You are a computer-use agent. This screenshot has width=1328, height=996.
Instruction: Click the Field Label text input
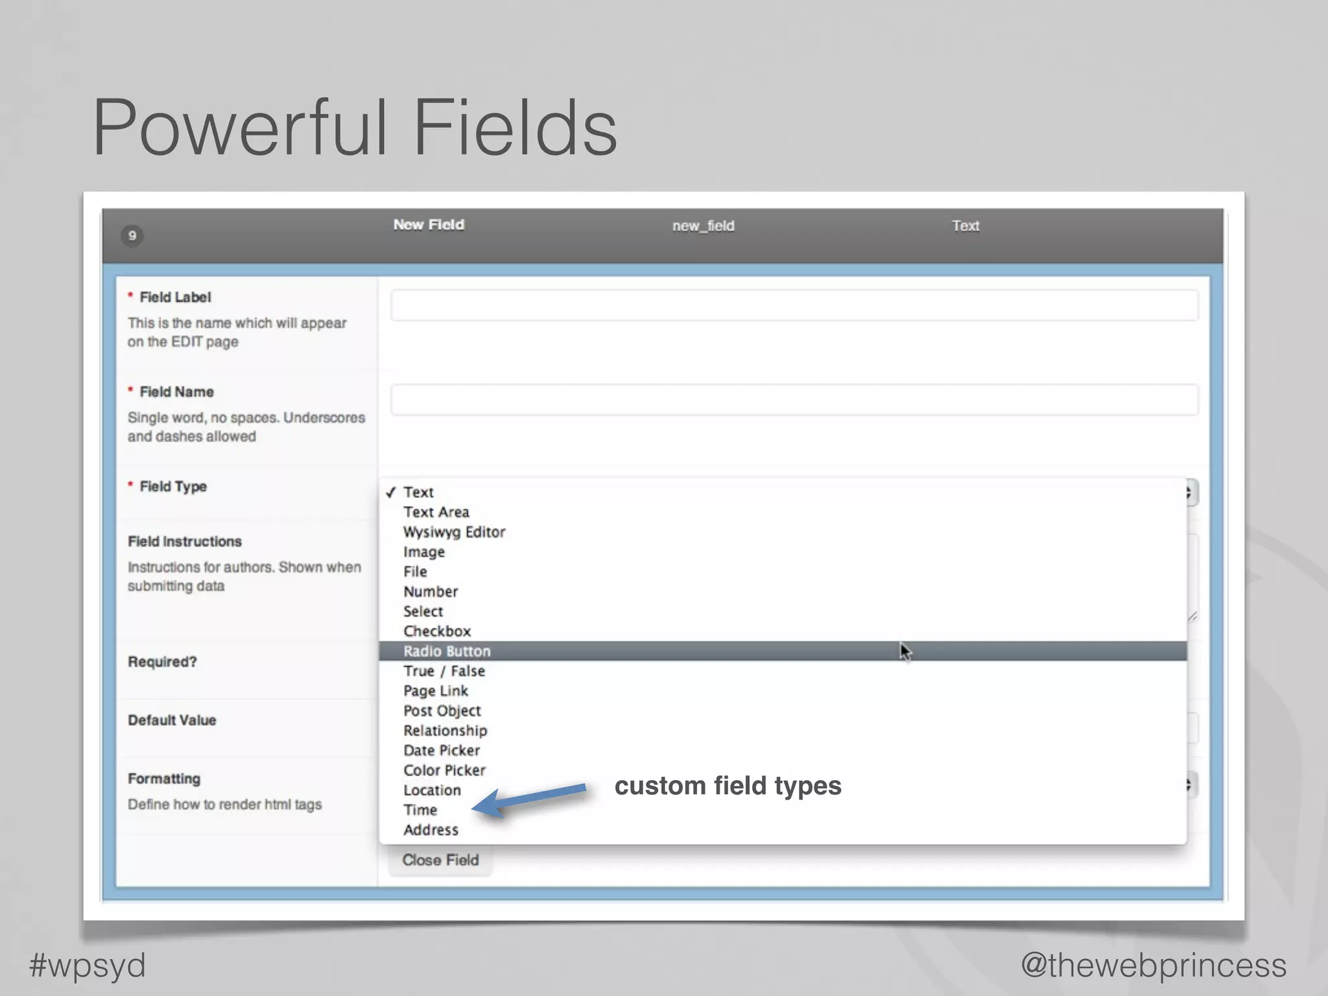[x=794, y=305]
